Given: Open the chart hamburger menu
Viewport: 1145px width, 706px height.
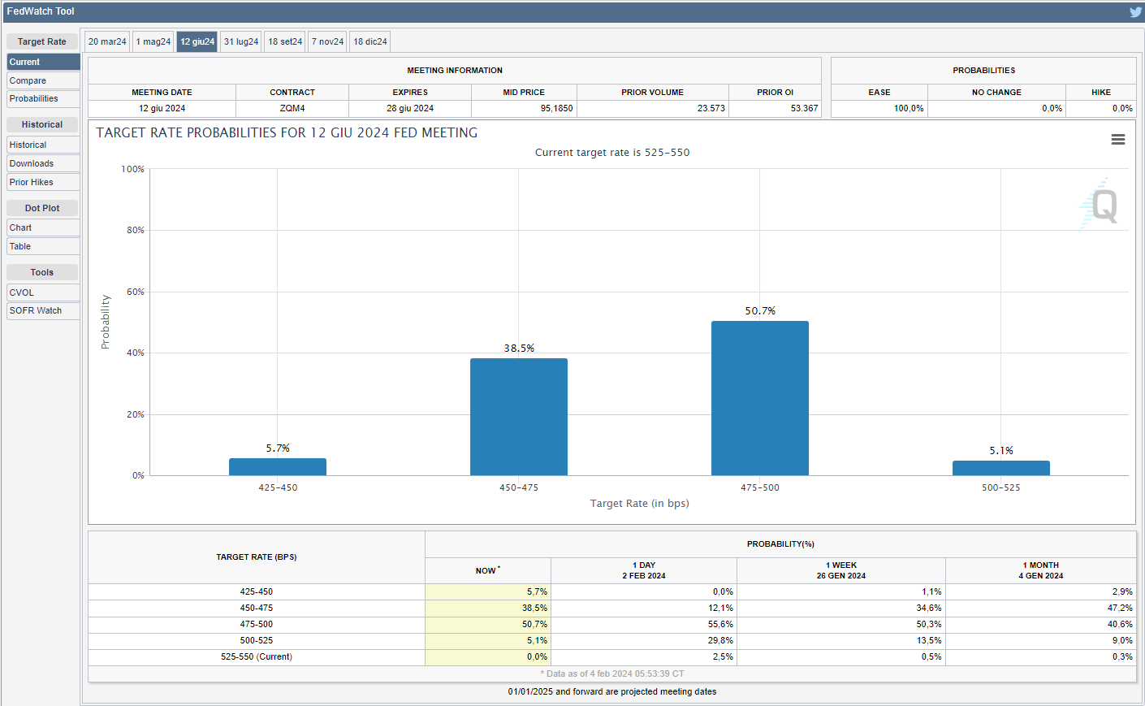Looking at the screenshot, I should (1118, 140).
